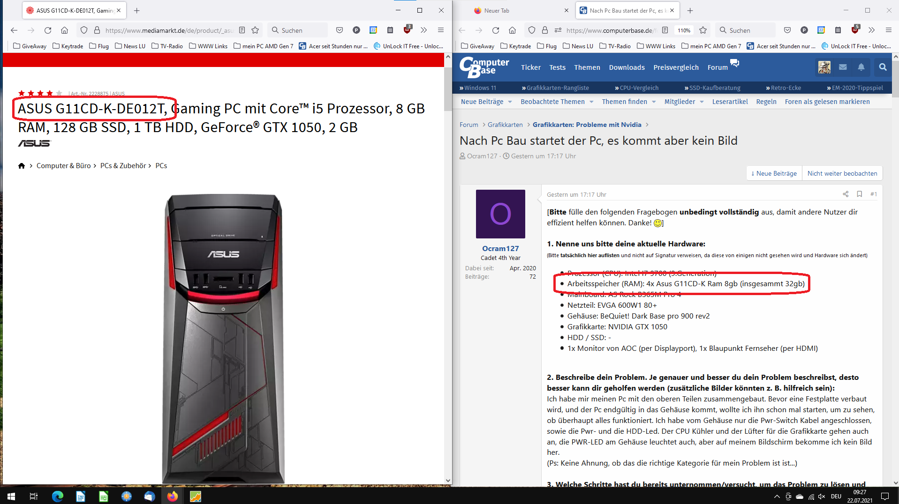Share post #1 via share icon
Screen dimensions: 899x504
point(846,194)
